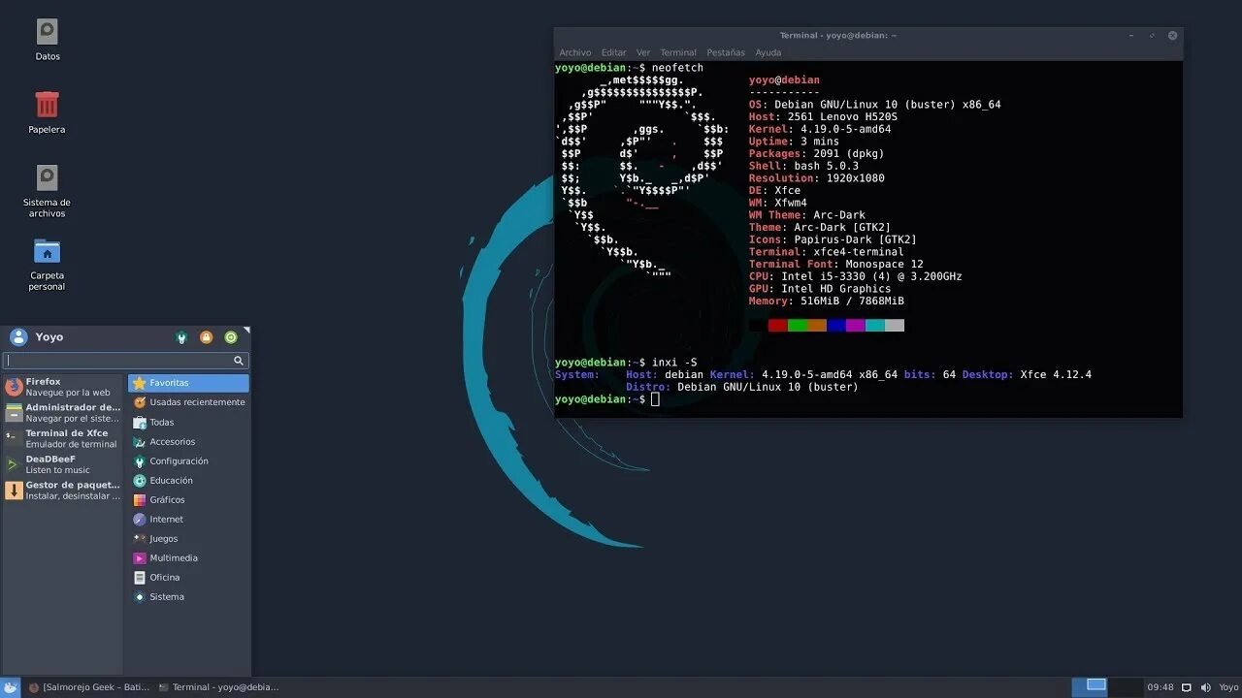
Task: Open the Terminal menu in menubar
Action: click(x=678, y=52)
